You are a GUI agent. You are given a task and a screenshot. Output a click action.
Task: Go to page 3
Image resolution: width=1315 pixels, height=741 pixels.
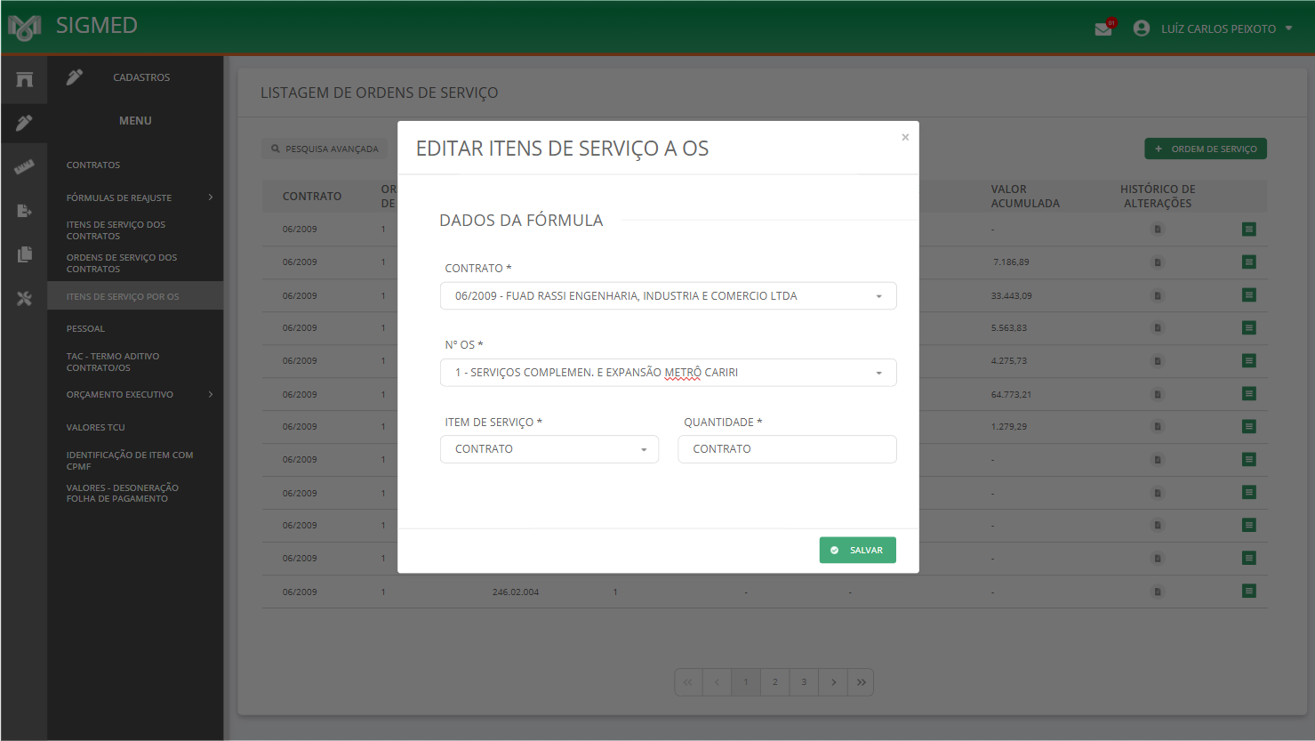click(804, 682)
